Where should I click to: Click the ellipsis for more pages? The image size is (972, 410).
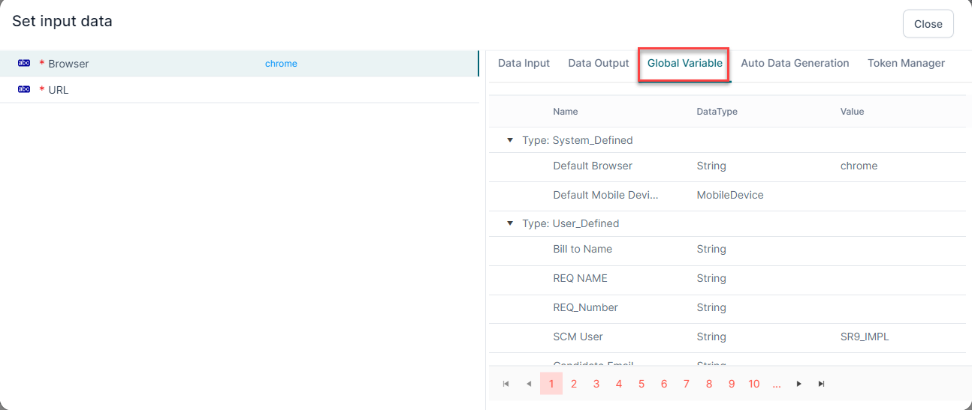(x=777, y=384)
